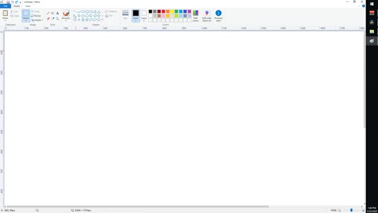Pick the Eraser tool
This screenshot has width=378, height=213.
click(x=48, y=18)
